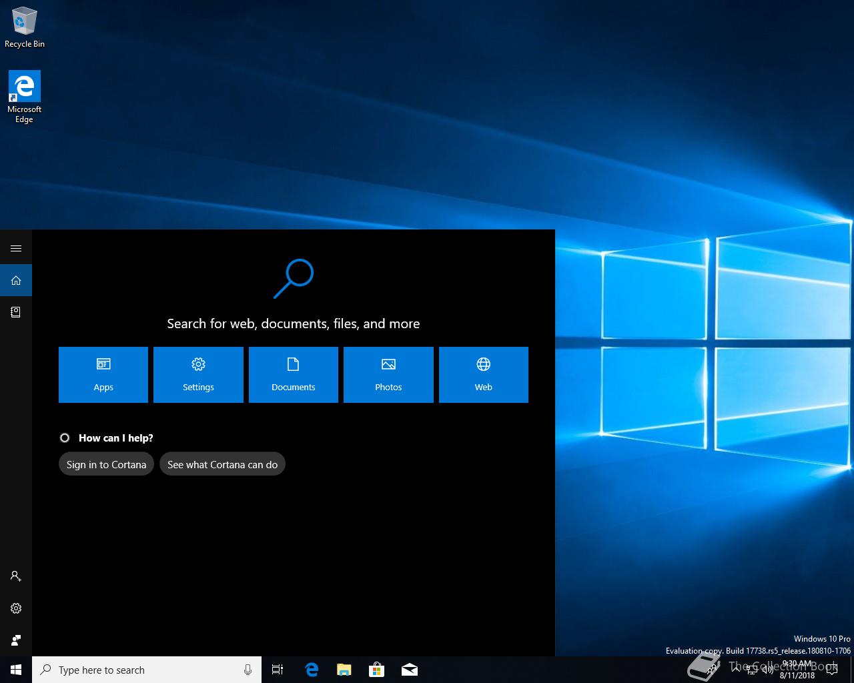Open File Explorer from taskbar
Image resolution: width=854 pixels, height=683 pixels.
point(344,670)
